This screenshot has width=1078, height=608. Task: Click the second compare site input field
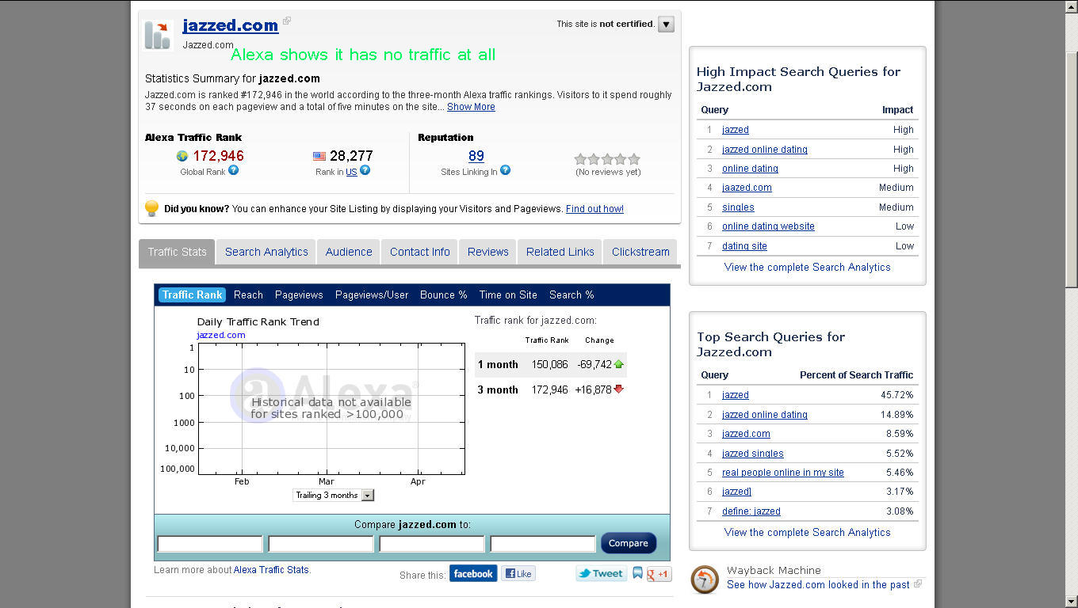tap(321, 544)
